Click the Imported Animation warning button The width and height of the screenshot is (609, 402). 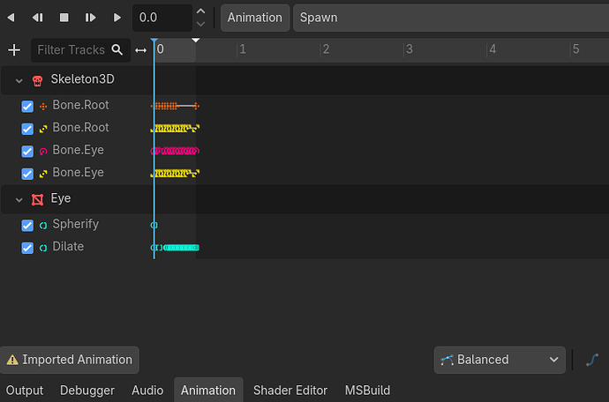[70, 360]
